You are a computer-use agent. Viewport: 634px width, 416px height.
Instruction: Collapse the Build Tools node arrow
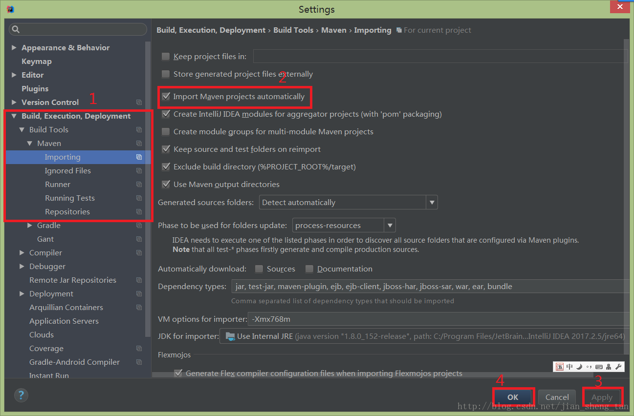click(22, 130)
